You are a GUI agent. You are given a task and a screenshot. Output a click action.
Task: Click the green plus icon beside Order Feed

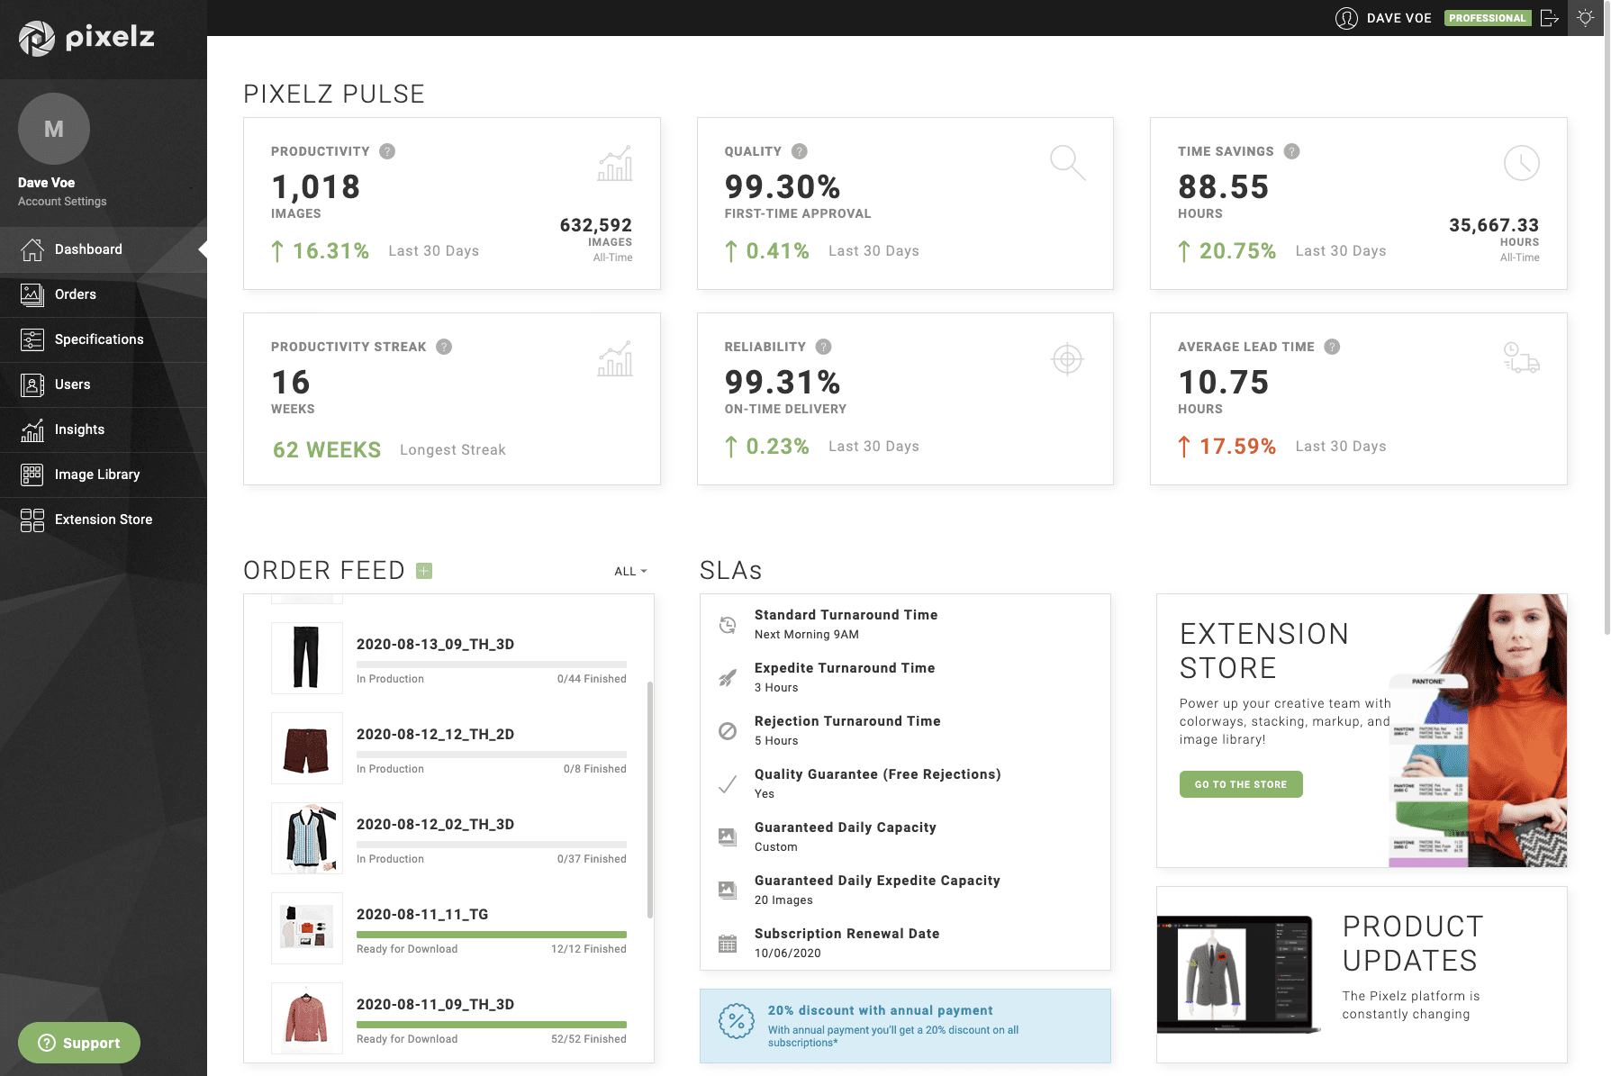424,571
